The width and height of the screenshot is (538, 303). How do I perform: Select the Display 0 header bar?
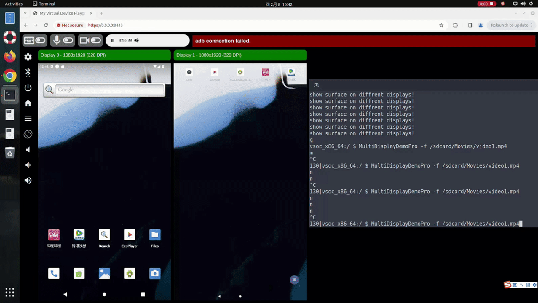[x=104, y=55]
